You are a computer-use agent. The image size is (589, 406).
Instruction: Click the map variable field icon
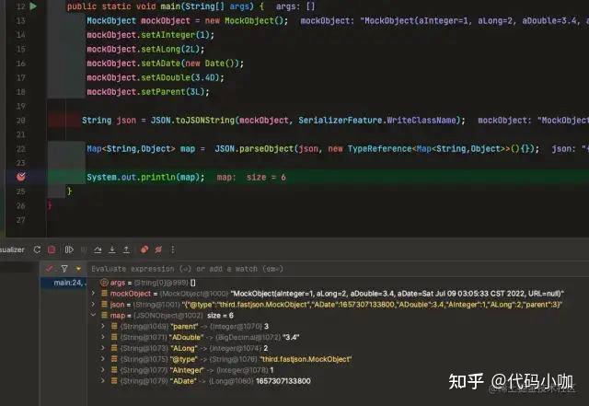pyautogui.click(x=104, y=316)
